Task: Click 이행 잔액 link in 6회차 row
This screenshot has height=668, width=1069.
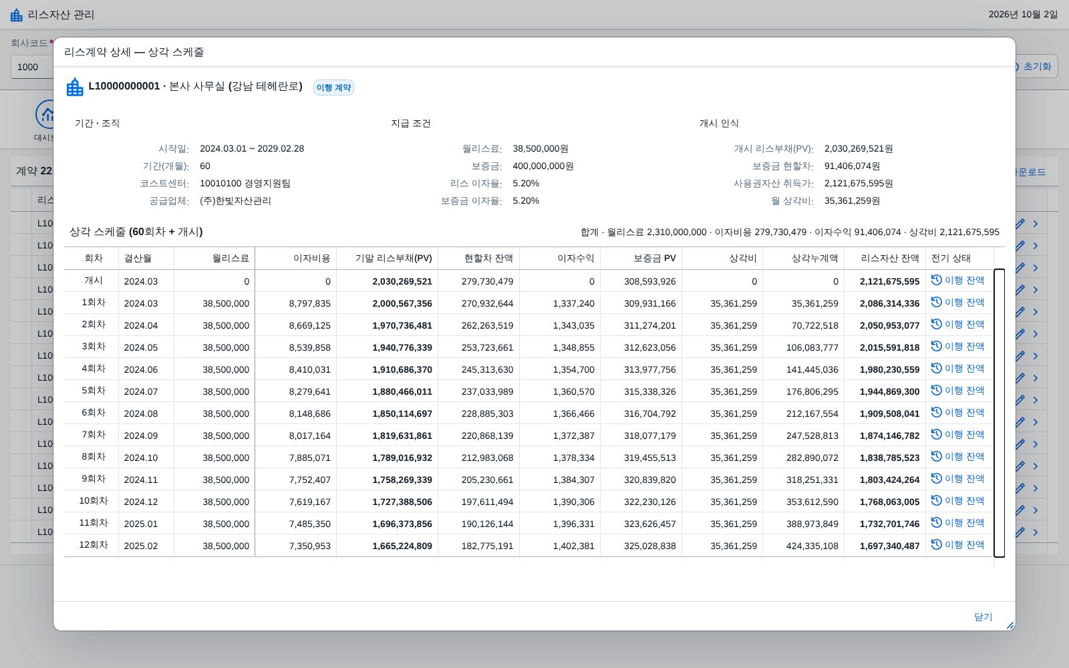Action: point(964,413)
